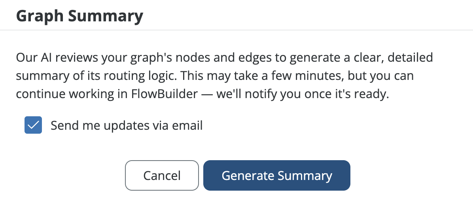Click the word "Generate" on the blue button
473x212 pixels.
(248, 175)
